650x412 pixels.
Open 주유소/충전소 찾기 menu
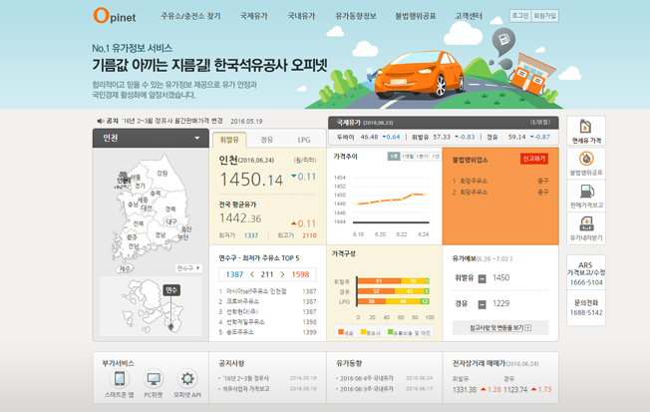click(x=190, y=16)
